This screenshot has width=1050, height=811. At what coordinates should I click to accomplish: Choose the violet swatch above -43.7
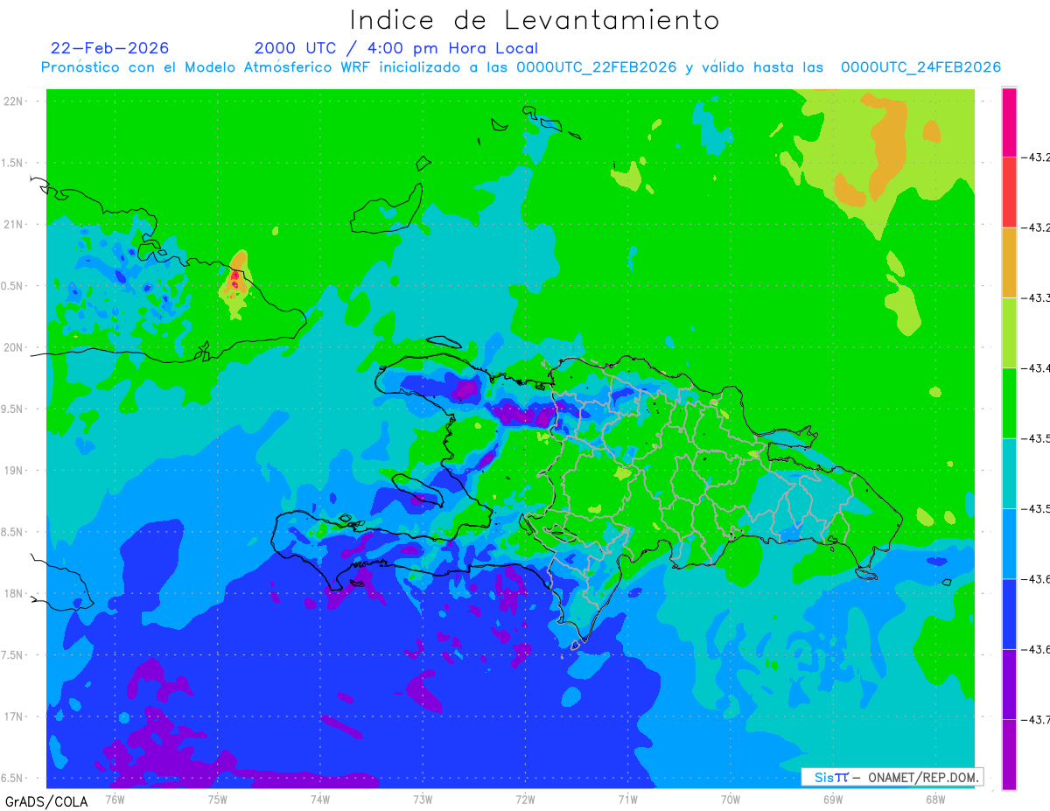(1009, 684)
